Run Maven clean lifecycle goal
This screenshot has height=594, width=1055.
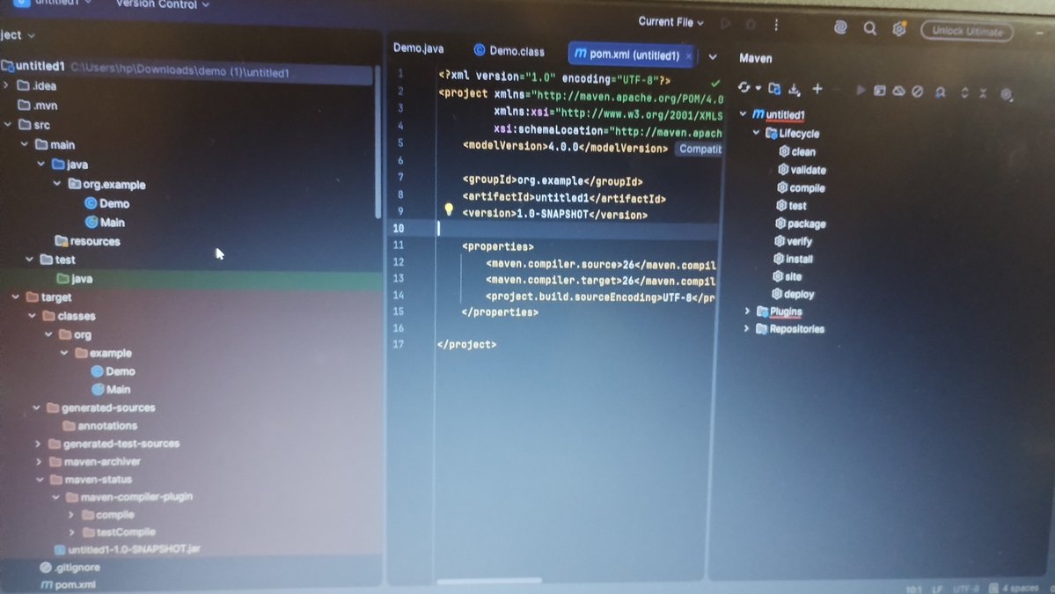[x=796, y=152]
